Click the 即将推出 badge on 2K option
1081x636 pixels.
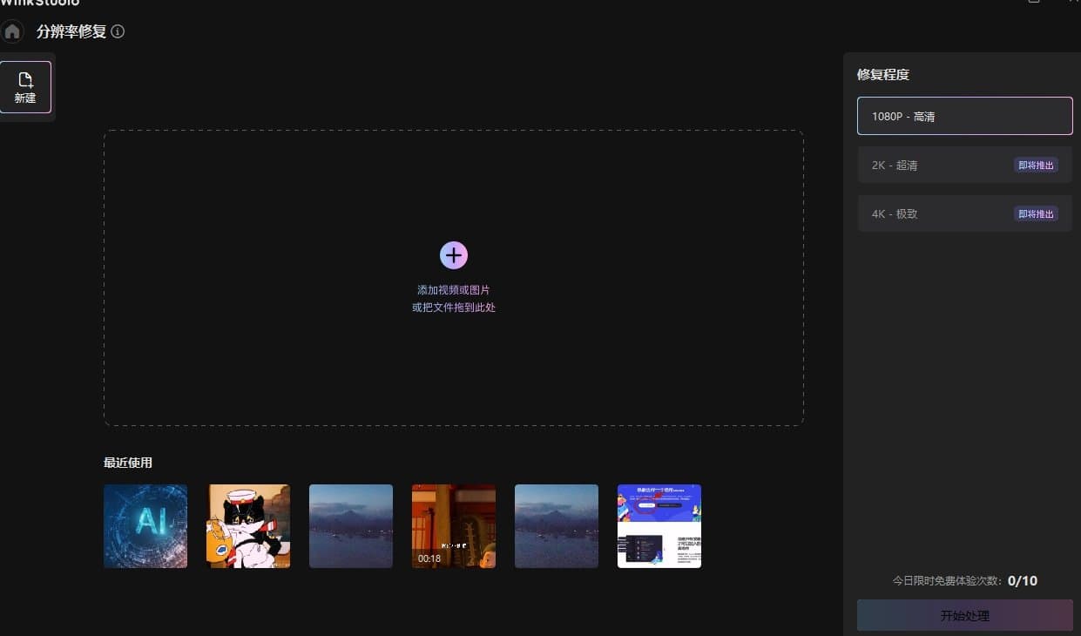pos(1036,165)
